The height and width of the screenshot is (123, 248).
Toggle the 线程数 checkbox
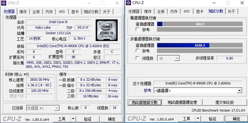pyautogui.click(x=138, y=58)
